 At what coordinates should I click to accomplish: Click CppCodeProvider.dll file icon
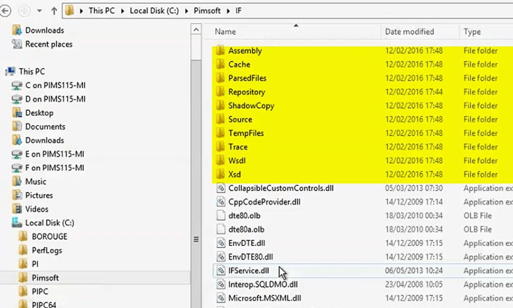[x=221, y=202]
